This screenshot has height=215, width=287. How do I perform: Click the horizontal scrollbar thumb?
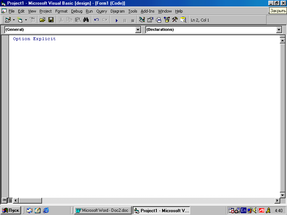tap(30, 201)
